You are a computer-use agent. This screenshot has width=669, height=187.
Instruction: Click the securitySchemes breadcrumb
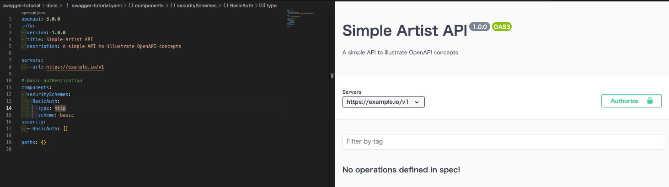(x=197, y=5)
